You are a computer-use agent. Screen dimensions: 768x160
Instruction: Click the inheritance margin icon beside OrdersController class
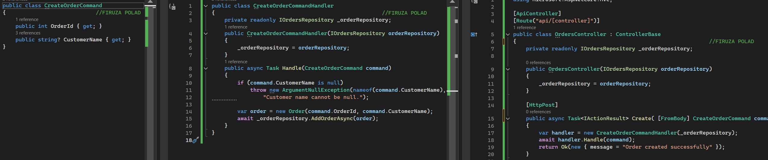click(474, 34)
